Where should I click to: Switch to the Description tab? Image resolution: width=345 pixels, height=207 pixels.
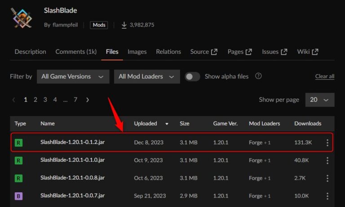pos(30,52)
